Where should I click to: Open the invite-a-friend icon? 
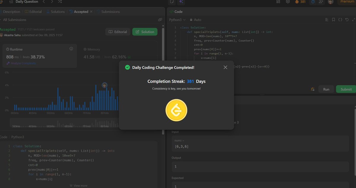click(321, 2)
